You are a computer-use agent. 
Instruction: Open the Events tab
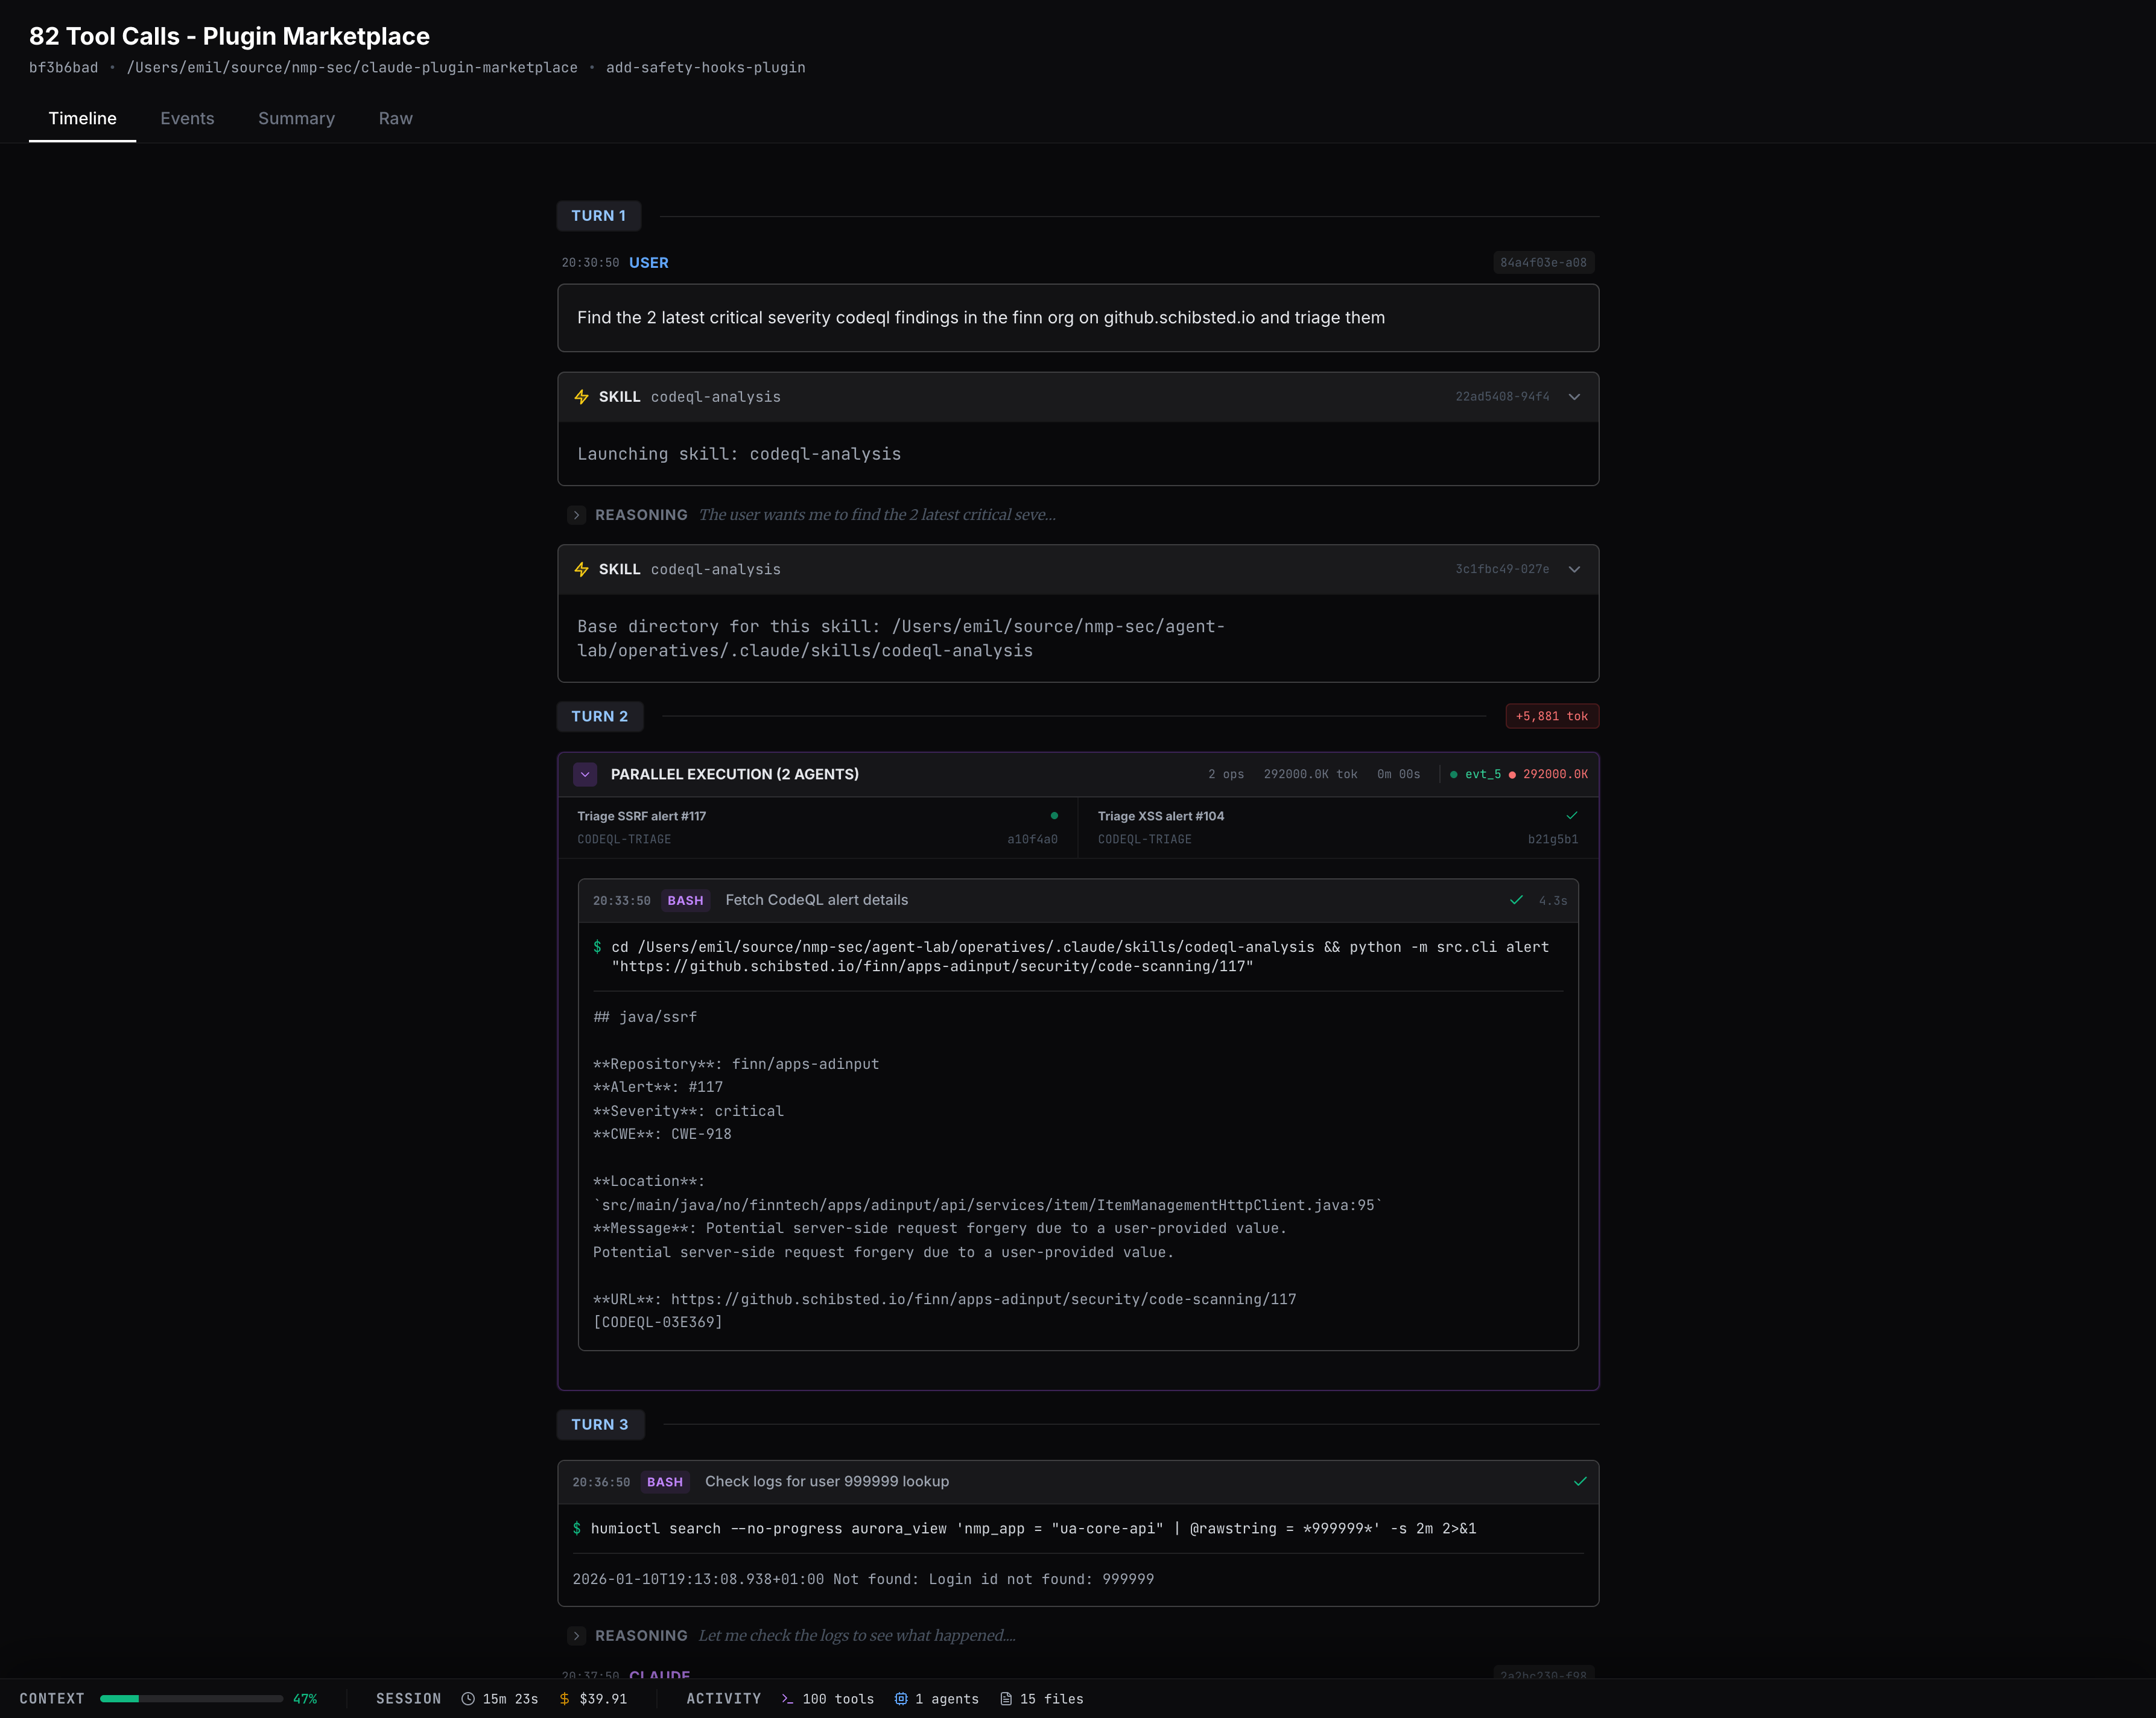point(187,118)
